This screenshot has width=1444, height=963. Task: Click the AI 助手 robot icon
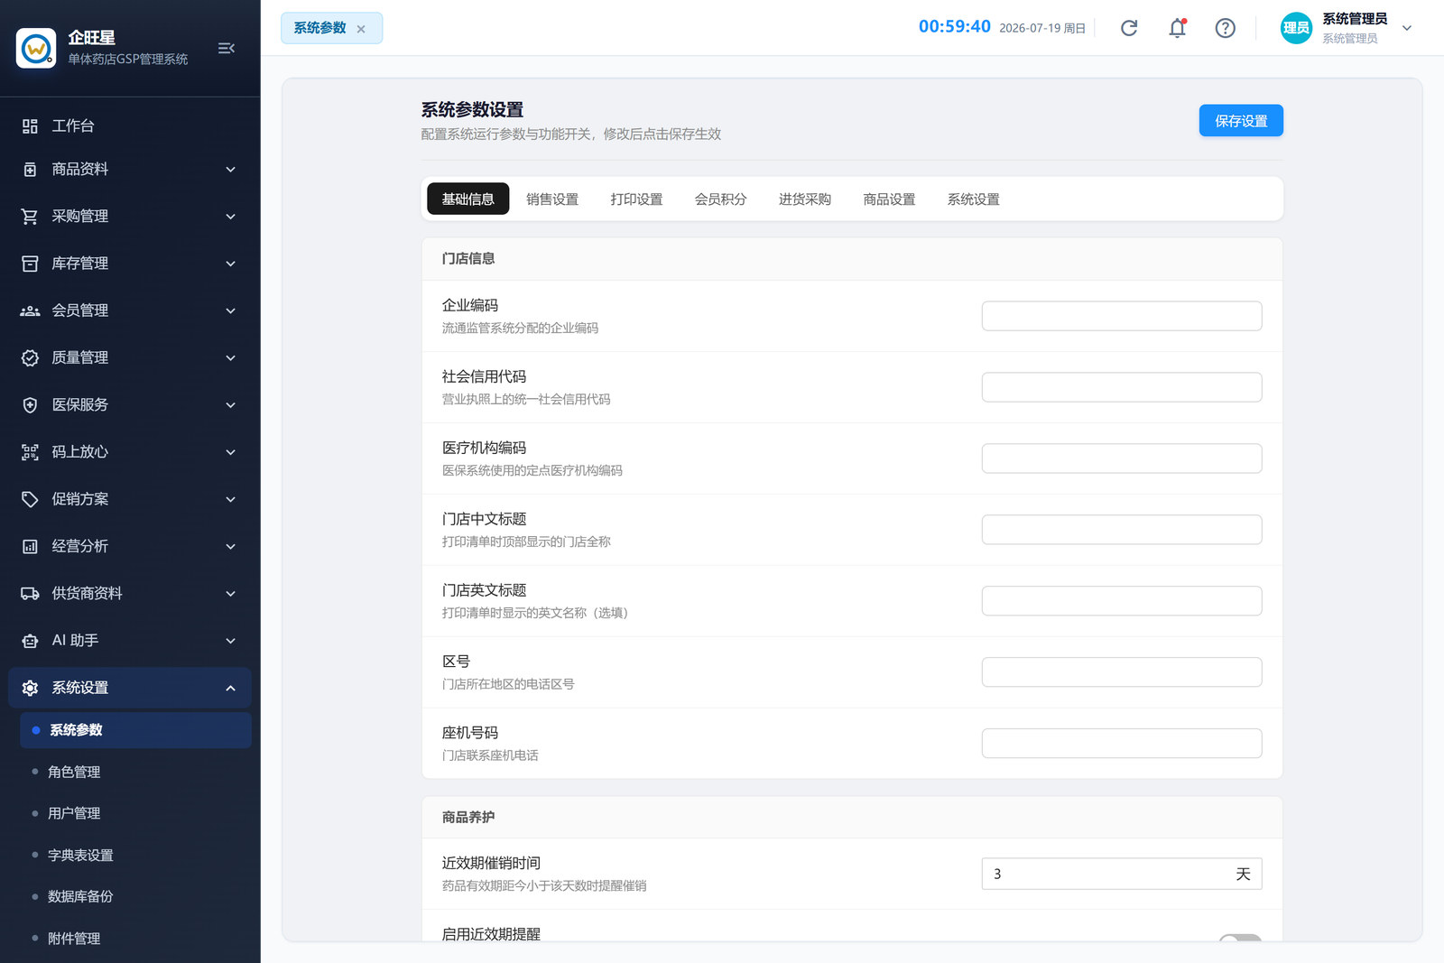[30, 641]
